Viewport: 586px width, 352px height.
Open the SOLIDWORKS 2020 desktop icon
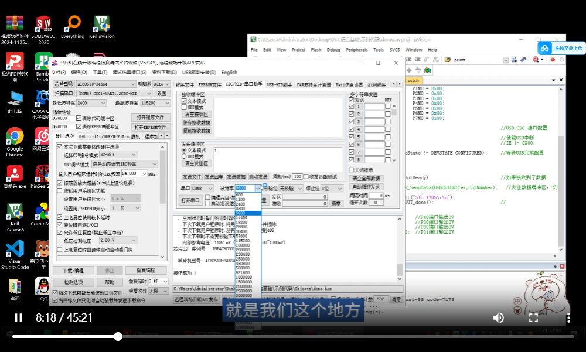pyautogui.click(x=44, y=30)
